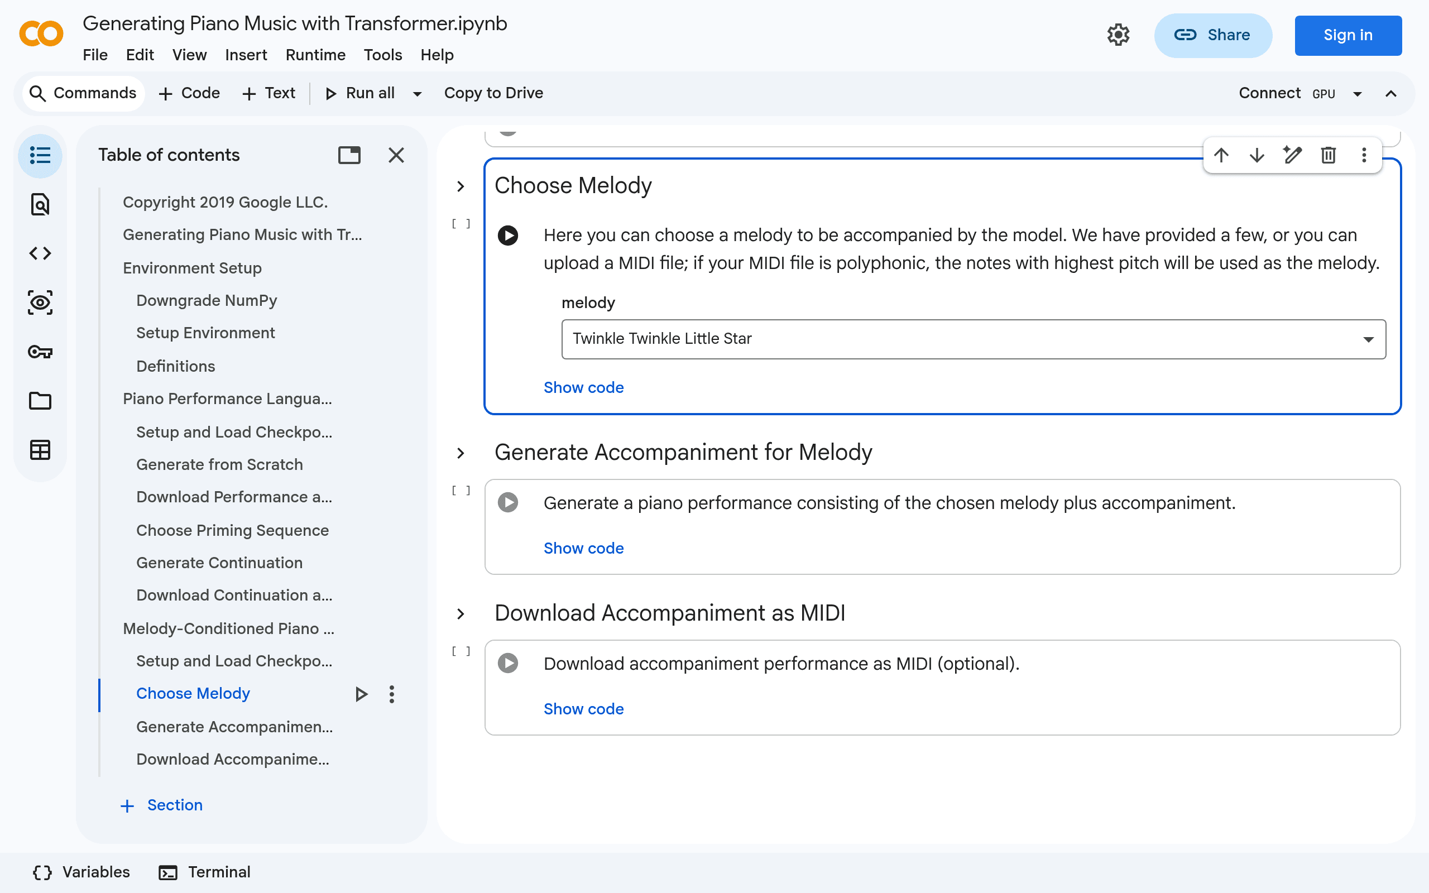Screen dimensions: 1429x893
Task: Click Copy to Drive
Action: (493, 93)
